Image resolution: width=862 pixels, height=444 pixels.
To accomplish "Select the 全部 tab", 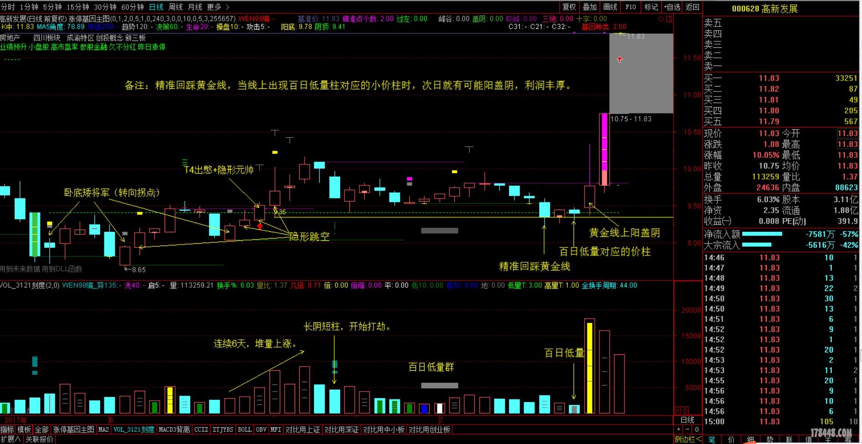I will pos(42,429).
